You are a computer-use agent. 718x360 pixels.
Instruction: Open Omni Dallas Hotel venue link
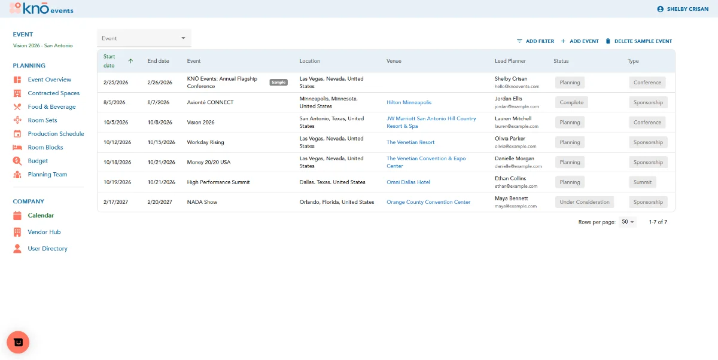[x=408, y=182]
